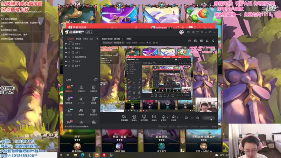
Task: Expand microphone options arrow
Action: click(x=168, y=117)
